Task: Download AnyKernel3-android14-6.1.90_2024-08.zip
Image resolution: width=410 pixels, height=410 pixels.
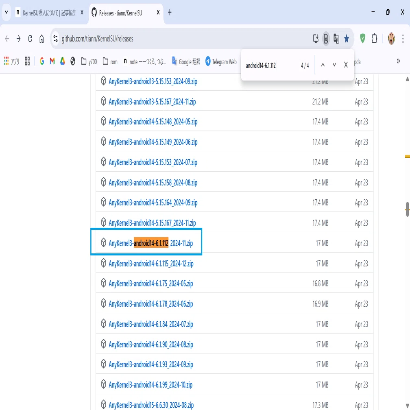Action: click(150, 345)
